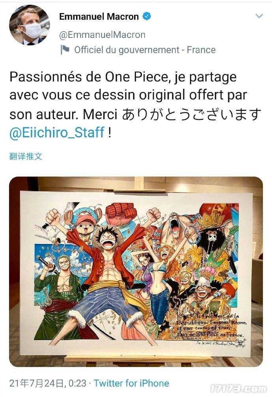The image size is (272, 397).
Task: Click the skull signature on the drawing
Action: (240, 343)
